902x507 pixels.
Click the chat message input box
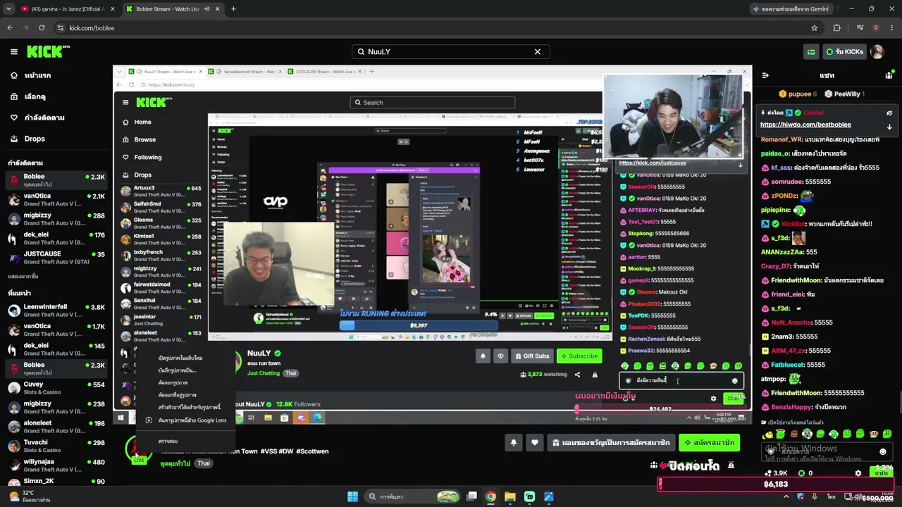(x=828, y=451)
